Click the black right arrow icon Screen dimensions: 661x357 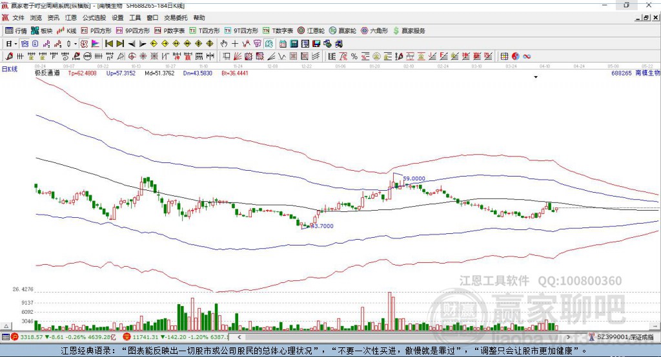tap(143, 44)
